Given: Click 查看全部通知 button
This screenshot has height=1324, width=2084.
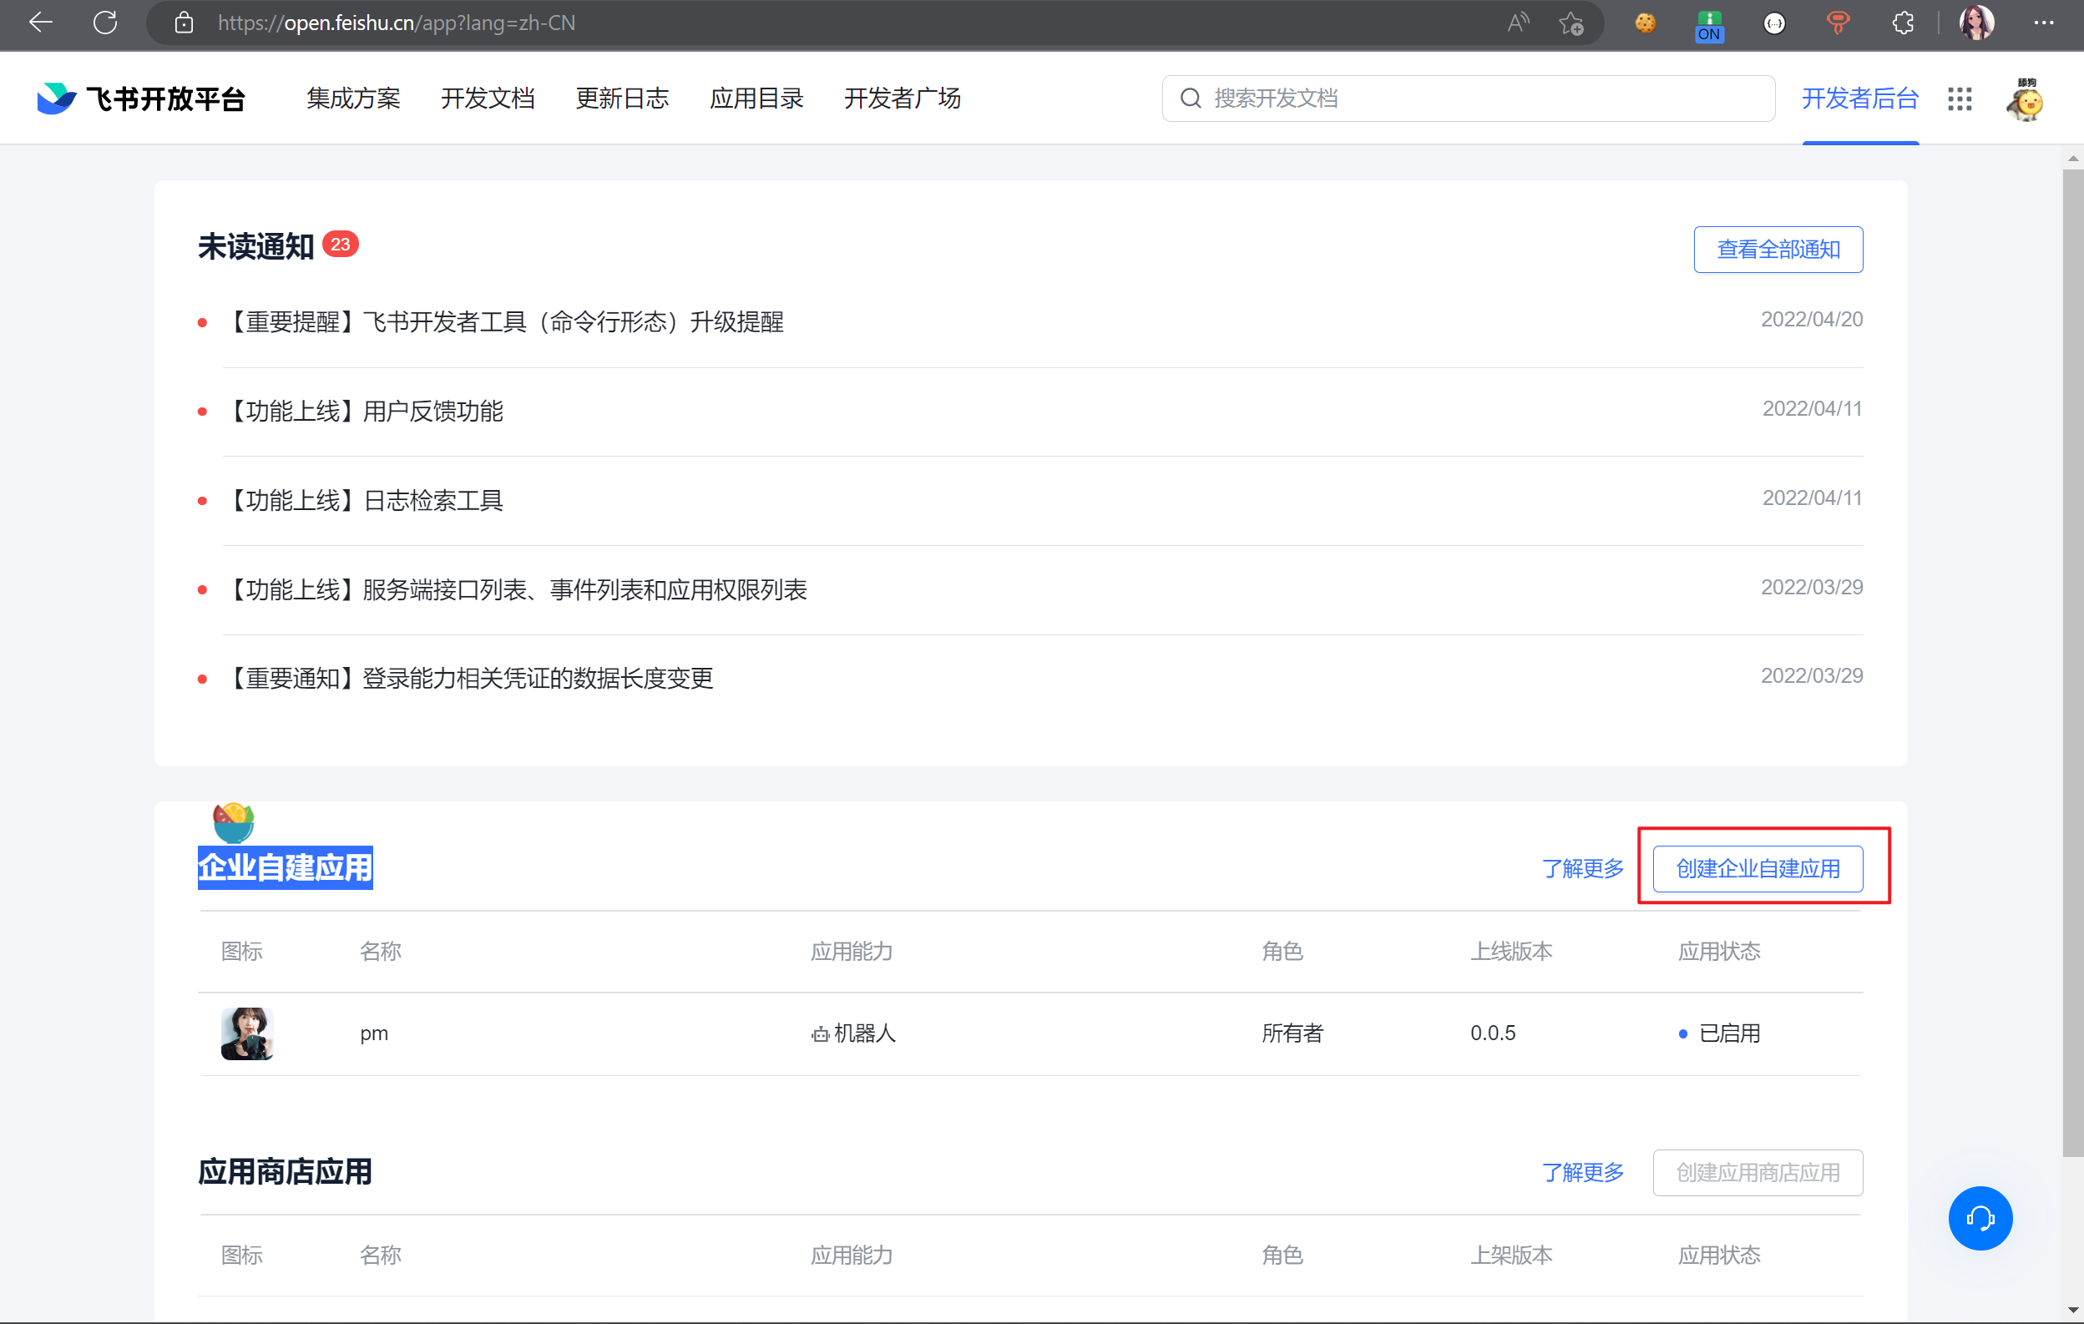Looking at the screenshot, I should 1778,250.
